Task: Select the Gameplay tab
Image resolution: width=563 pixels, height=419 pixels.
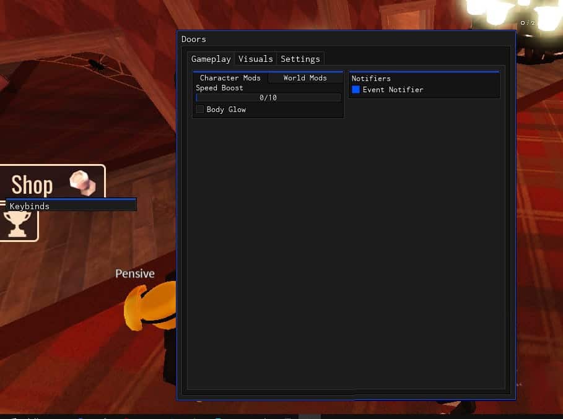Action: tap(211, 58)
